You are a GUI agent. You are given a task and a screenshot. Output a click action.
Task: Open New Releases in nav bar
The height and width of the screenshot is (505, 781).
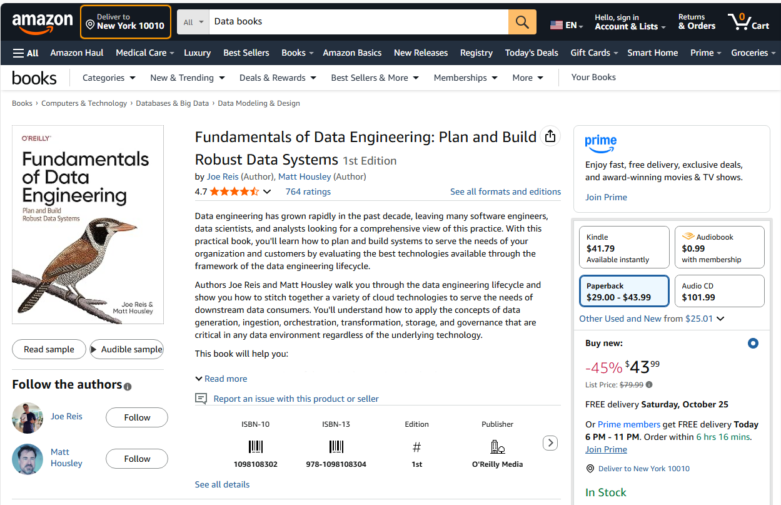pos(421,53)
